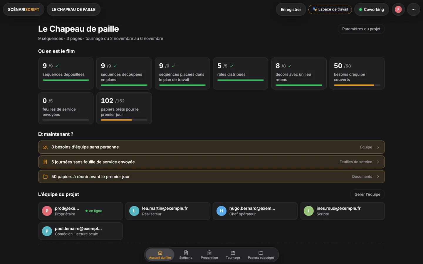
Task: Open the 'séquences découpées en plans' card
Action: click(x=124, y=73)
